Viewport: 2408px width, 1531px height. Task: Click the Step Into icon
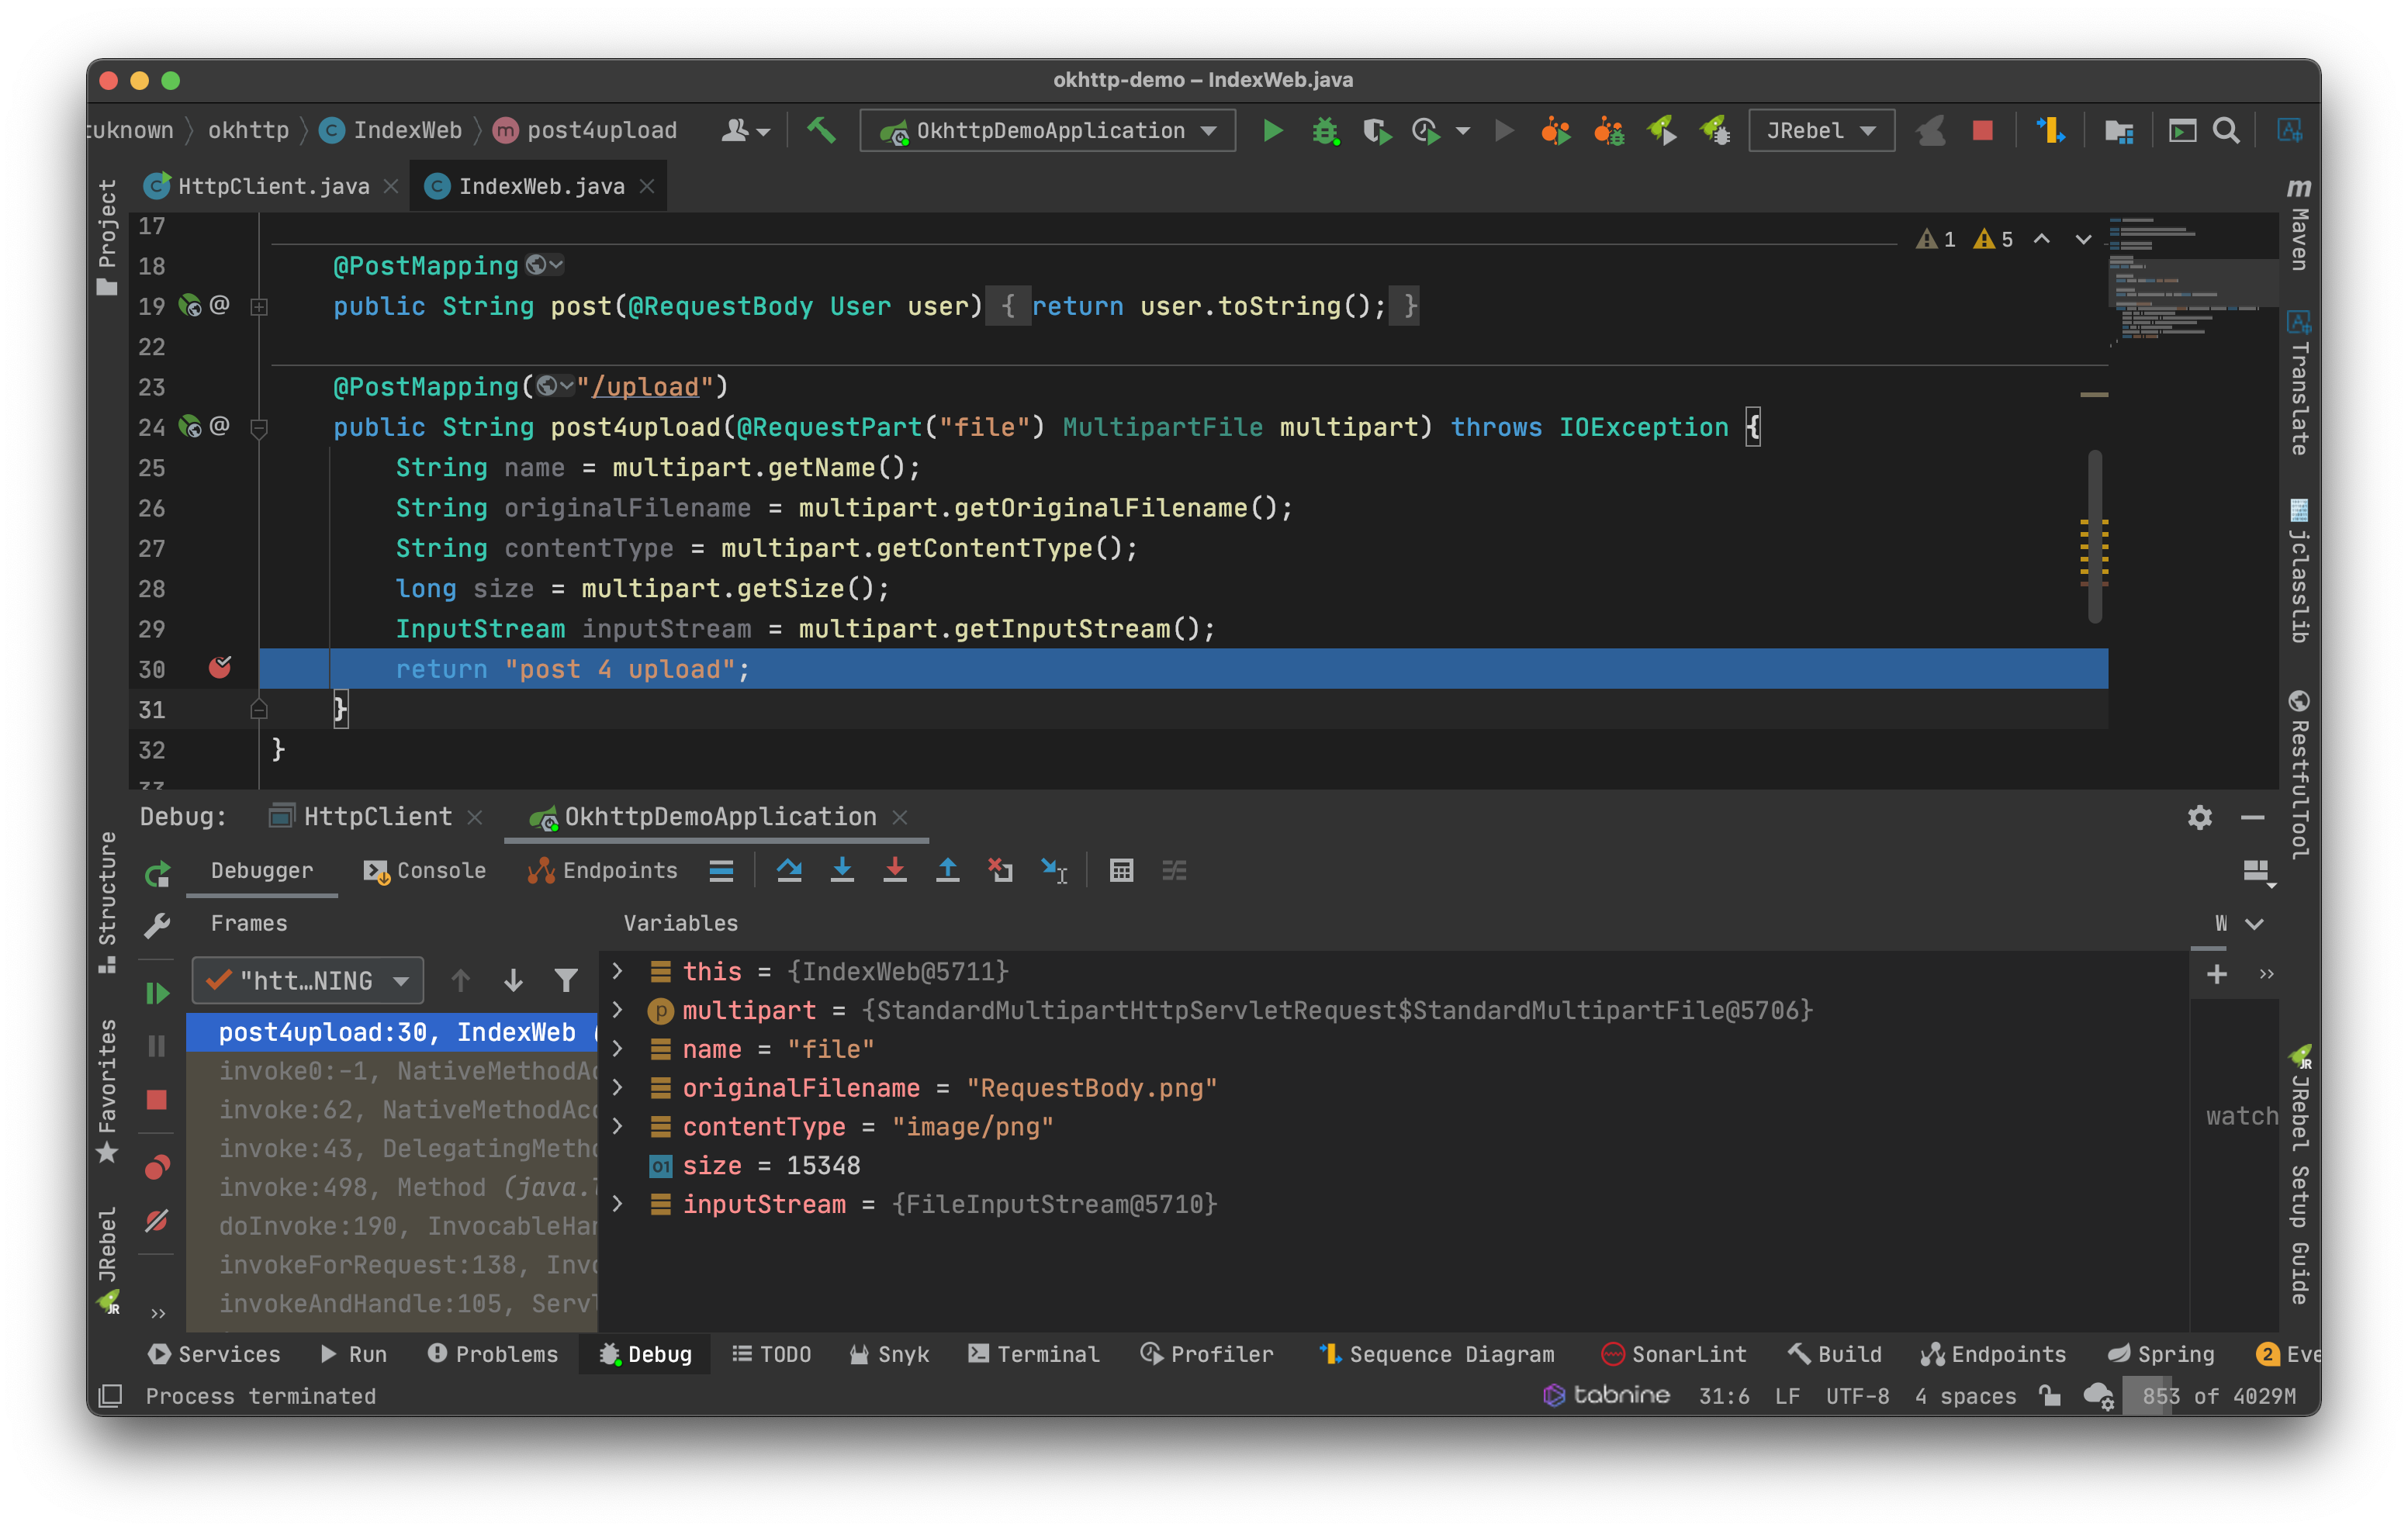pos(842,870)
